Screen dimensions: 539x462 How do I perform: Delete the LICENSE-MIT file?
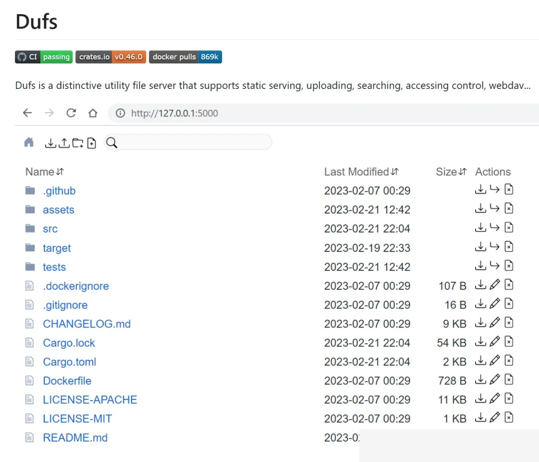[509, 417]
